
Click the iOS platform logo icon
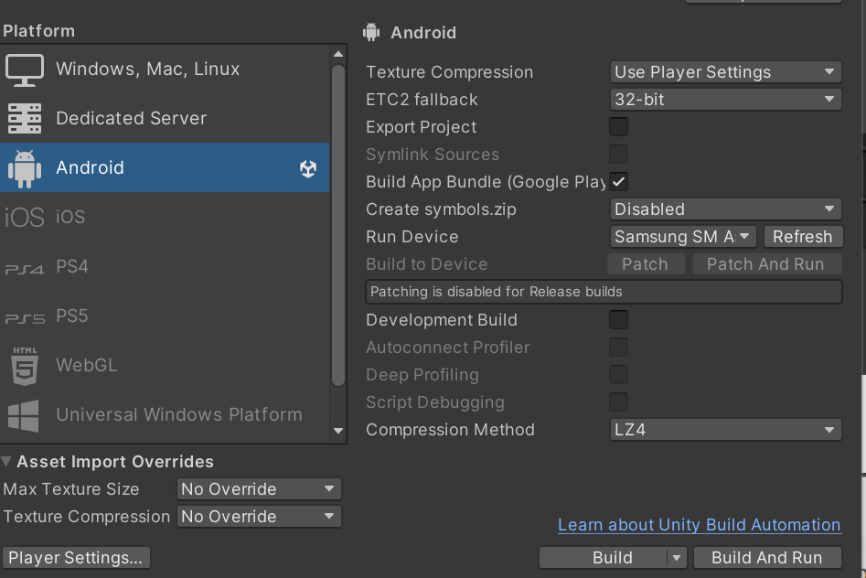tap(25, 217)
